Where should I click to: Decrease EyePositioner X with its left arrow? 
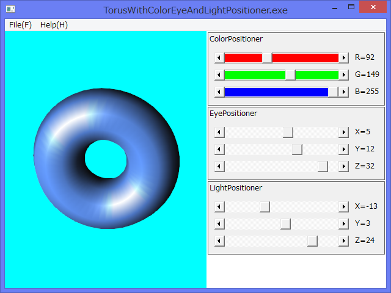[219, 132]
